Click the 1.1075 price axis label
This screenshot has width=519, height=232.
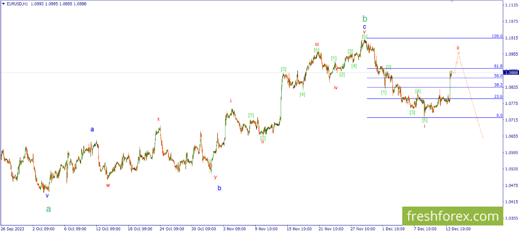click(511, 22)
